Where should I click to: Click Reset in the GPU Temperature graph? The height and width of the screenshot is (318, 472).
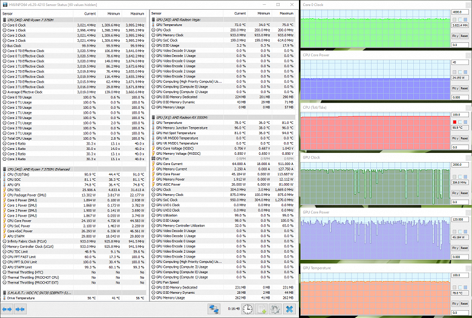[464, 303]
